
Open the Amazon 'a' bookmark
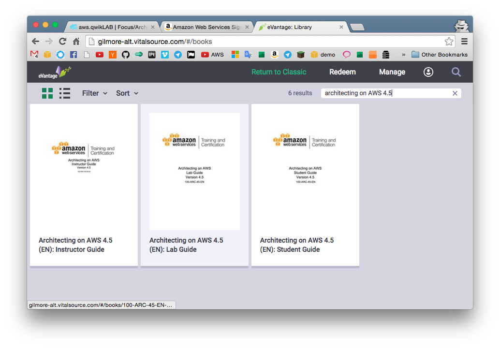(x=275, y=55)
